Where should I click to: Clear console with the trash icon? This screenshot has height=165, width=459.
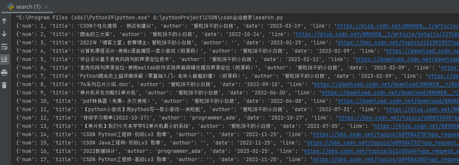click(x=5, y=85)
